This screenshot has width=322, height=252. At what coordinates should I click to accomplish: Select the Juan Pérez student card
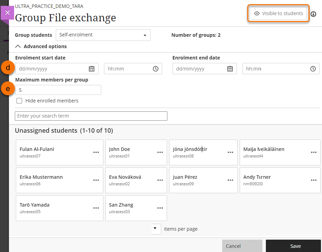196,180
